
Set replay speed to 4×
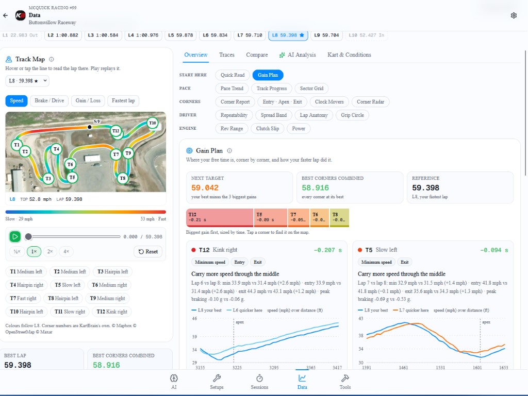[x=67, y=251]
